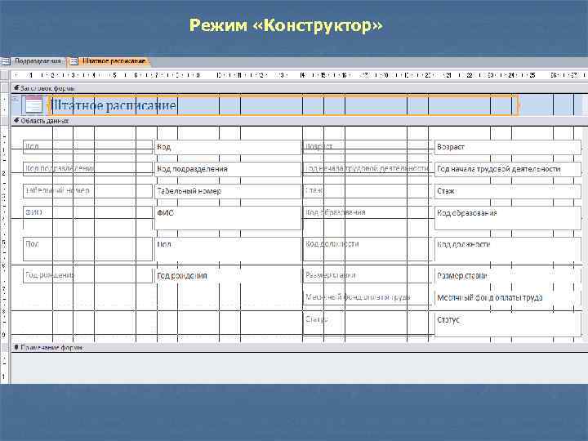Click gray Месячный фонд оплаты труда label
The width and height of the screenshot is (588, 441).
click(x=367, y=297)
